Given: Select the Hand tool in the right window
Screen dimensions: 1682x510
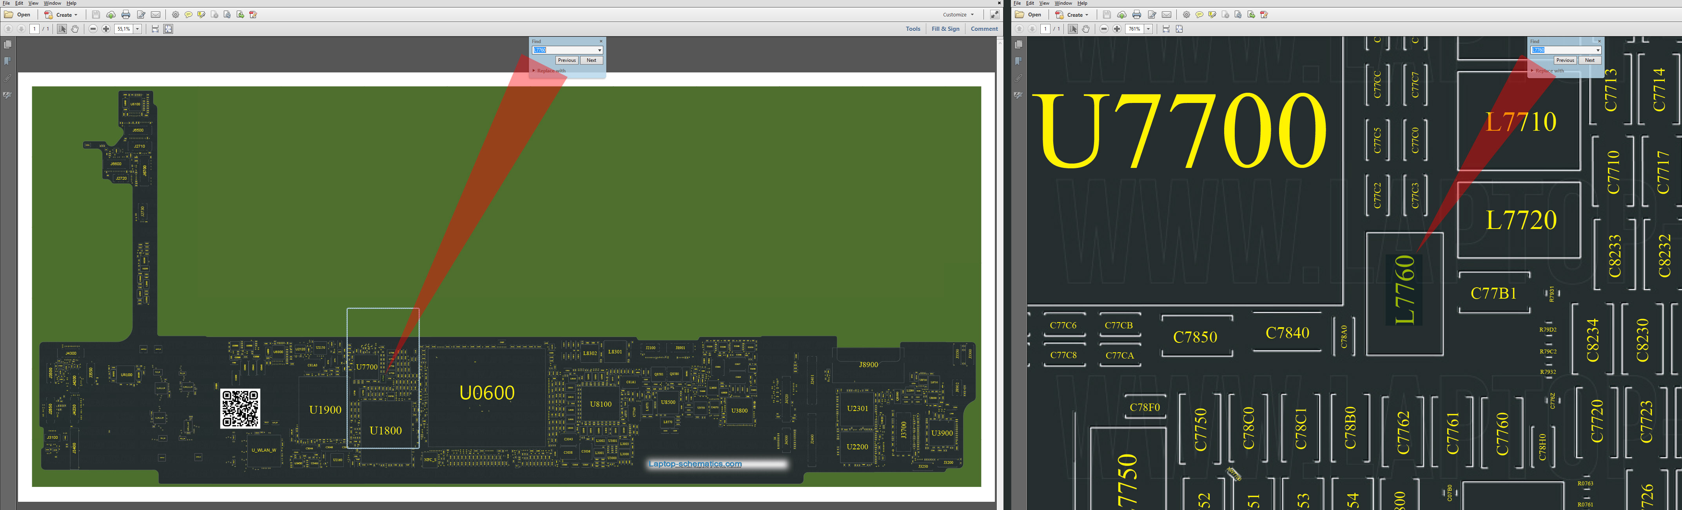Looking at the screenshot, I should 1086,29.
